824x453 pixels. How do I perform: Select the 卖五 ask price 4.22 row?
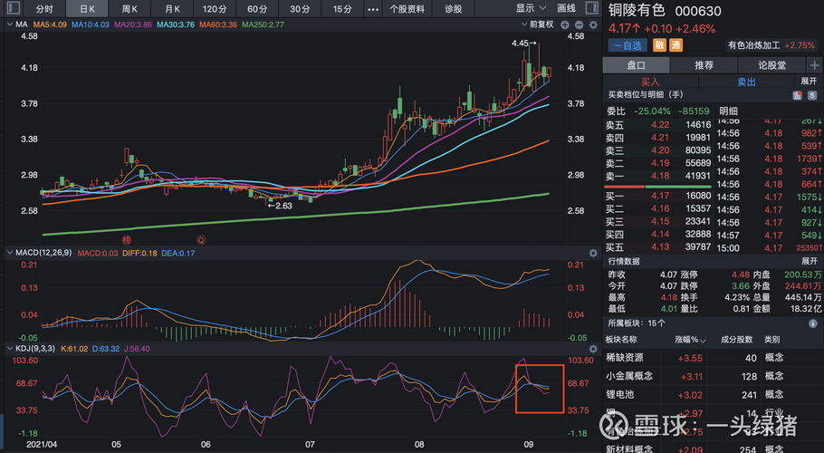pyautogui.click(x=658, y=125)
